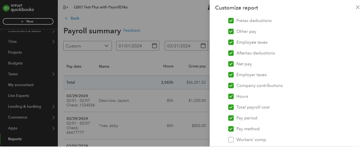
Task: Open calendar picker for end date
Action: [203, 46]
